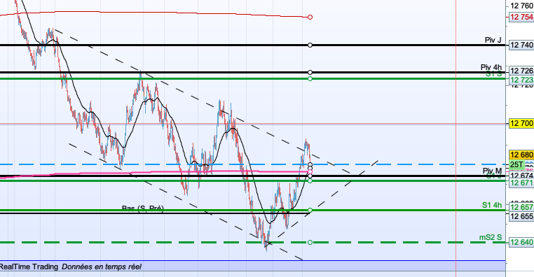Screen dimensions: 534x277
Task: Select the orange 12 680 current price tag
Action: coord(521,155)
